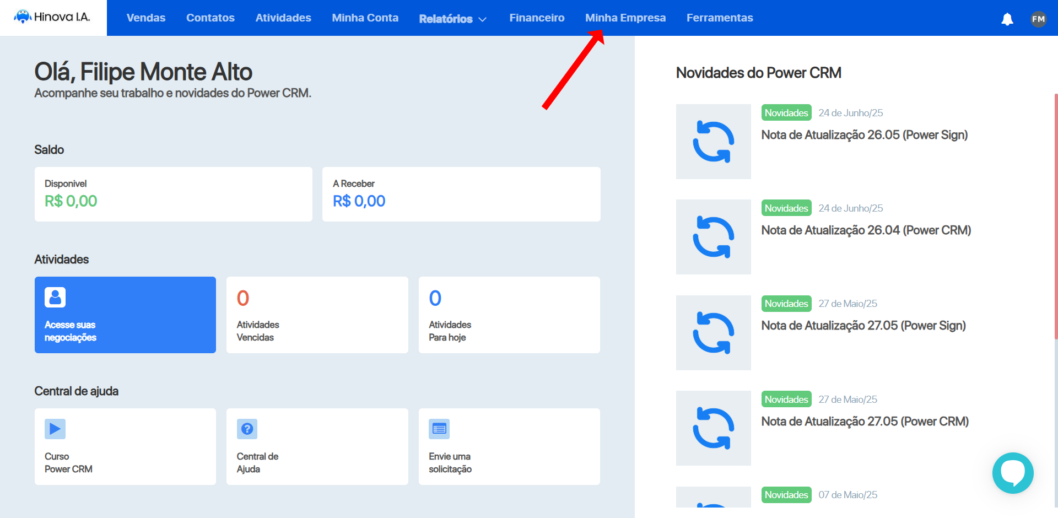This screenshot has height=518, width=1058.
Task: Open the Minha Conta menu
Action: coord(365,18)
